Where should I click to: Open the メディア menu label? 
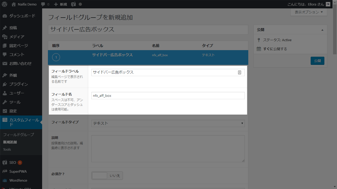click(x=17, y=37)
